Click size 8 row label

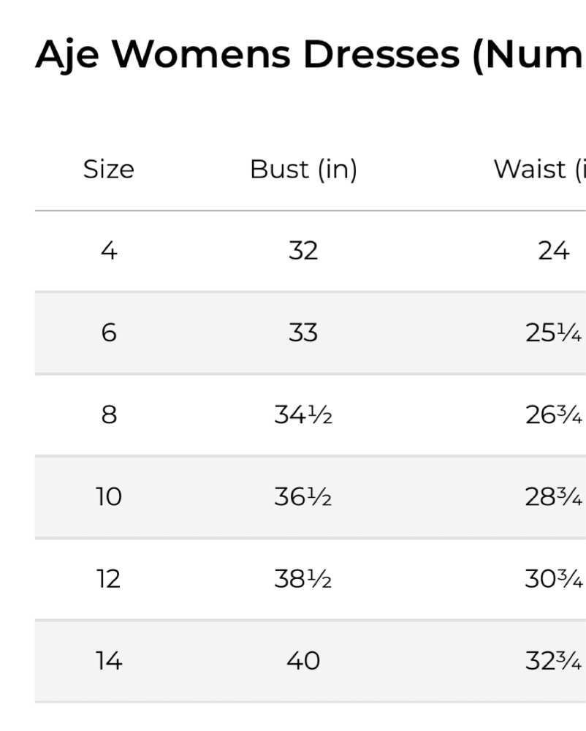click(x=109, y=415)
